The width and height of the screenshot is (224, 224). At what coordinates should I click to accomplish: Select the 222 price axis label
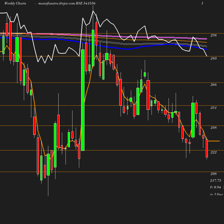click(213, 152)
